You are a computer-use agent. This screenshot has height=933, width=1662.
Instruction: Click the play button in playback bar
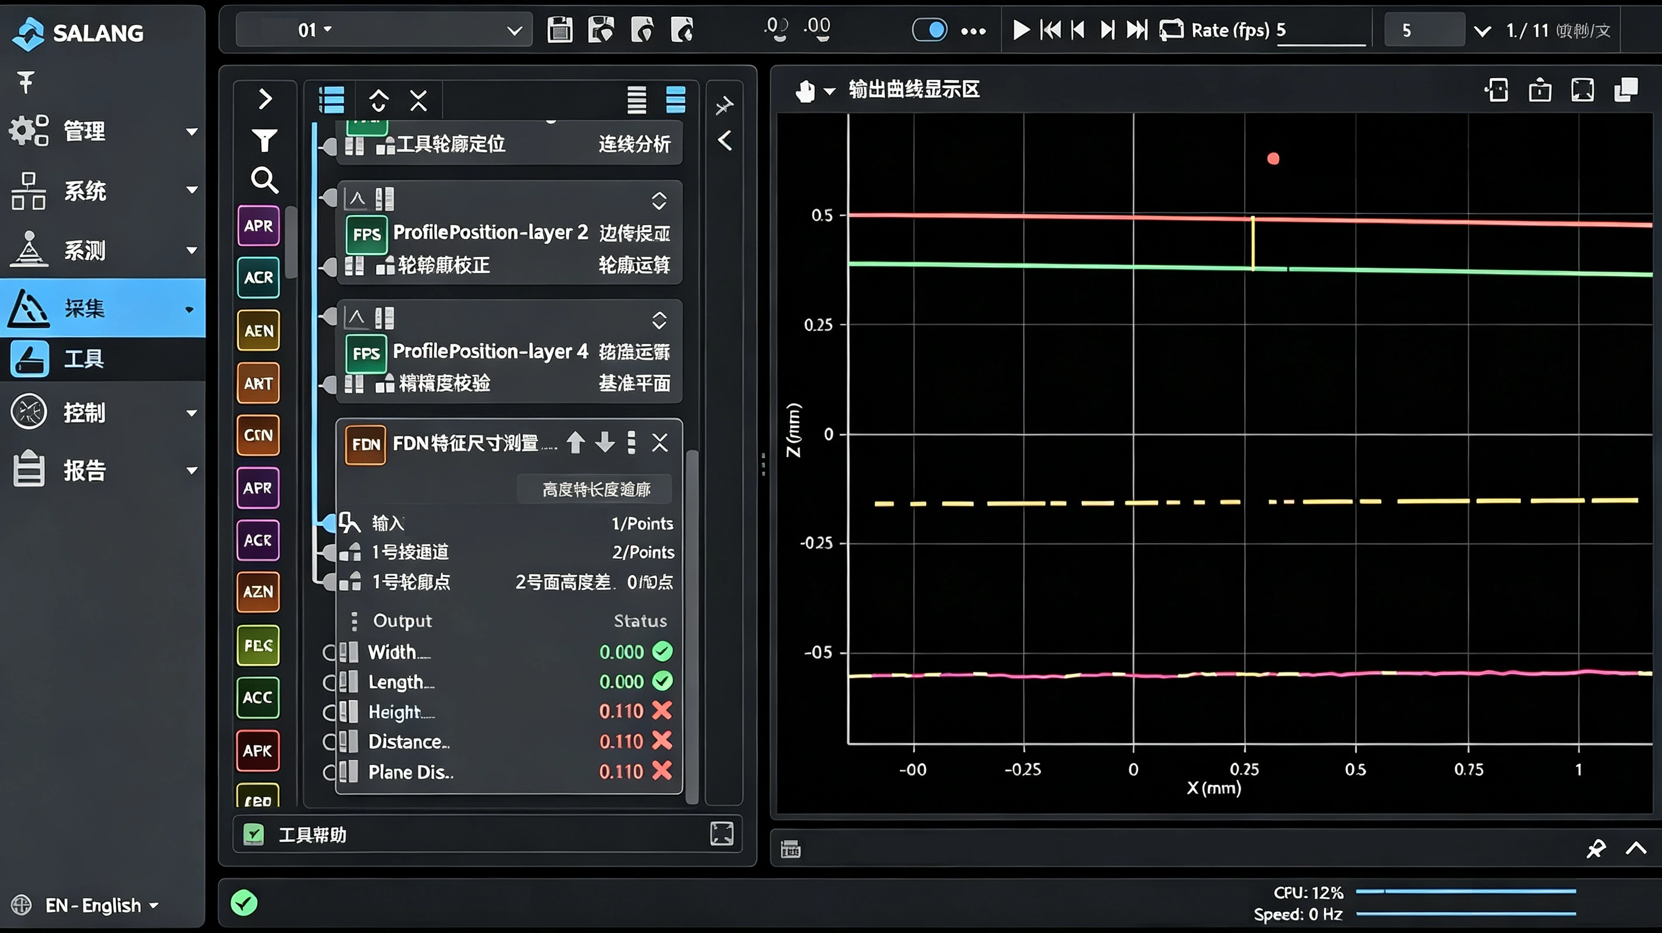tap(1020, 30)
